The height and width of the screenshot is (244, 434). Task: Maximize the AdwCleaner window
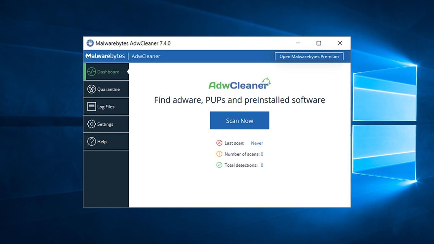319,43
